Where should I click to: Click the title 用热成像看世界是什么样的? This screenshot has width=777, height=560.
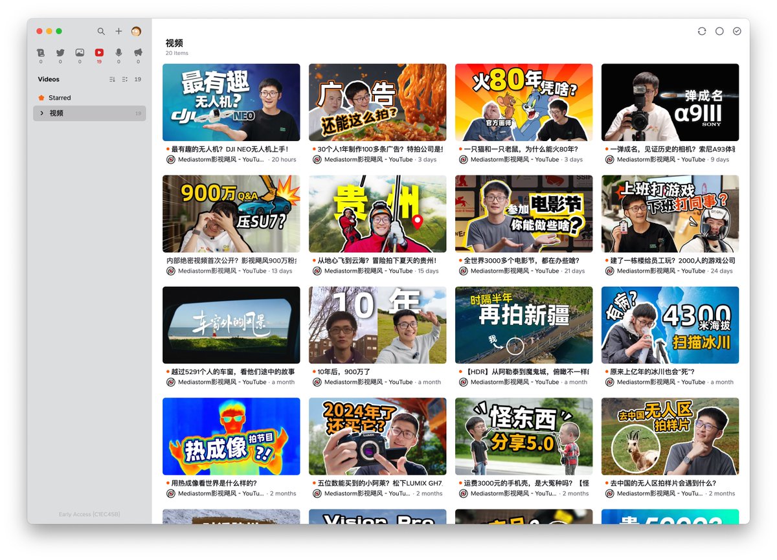click(x=214, y=483)
